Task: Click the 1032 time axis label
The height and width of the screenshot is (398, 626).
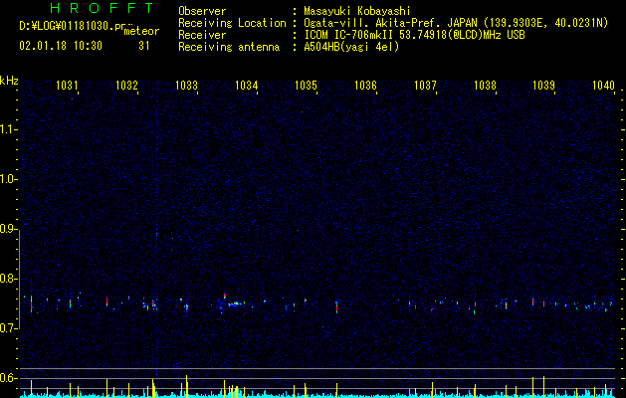Action: tap(126, 86)
